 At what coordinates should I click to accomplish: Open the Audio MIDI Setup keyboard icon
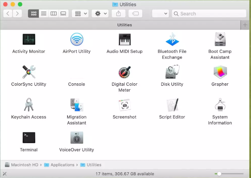click(125, 39)
